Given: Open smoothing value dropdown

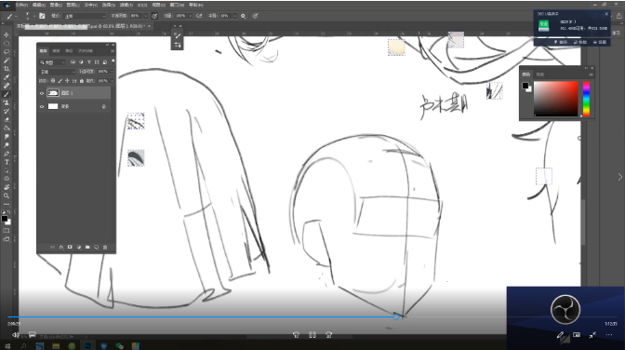Looking at the screenshot, I should click(x=234, y=16).
